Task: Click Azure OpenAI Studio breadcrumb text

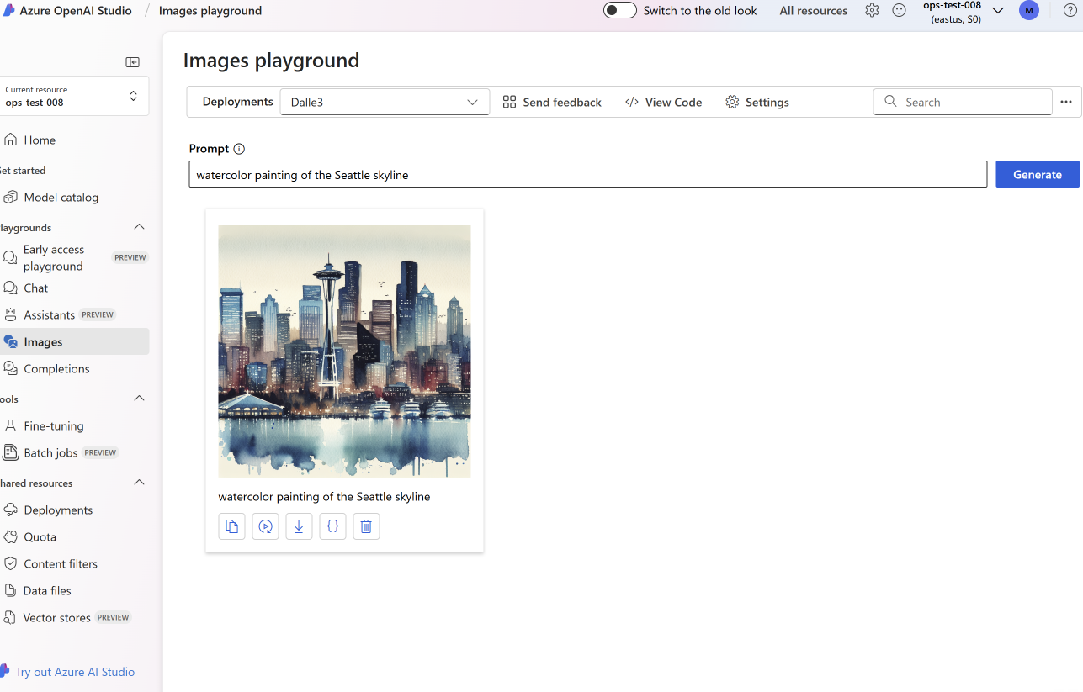Action: (x=76, y=11)
